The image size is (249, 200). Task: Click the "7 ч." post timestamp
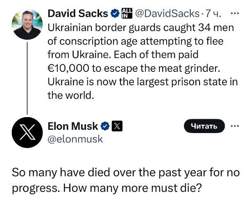(213, 13)
